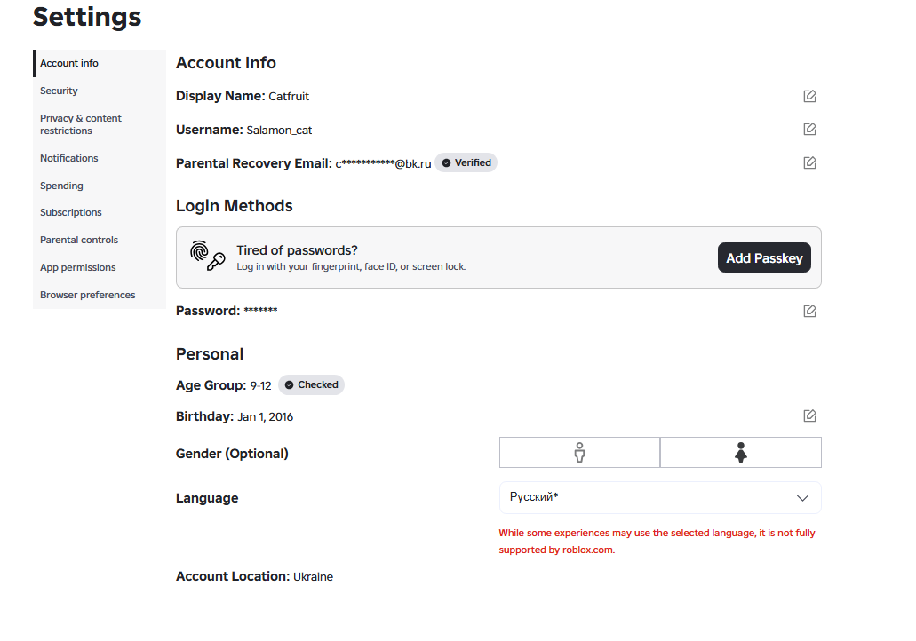Open the Security settings tab
Viewport: 916px width, 641px height.
pos(59,91)
